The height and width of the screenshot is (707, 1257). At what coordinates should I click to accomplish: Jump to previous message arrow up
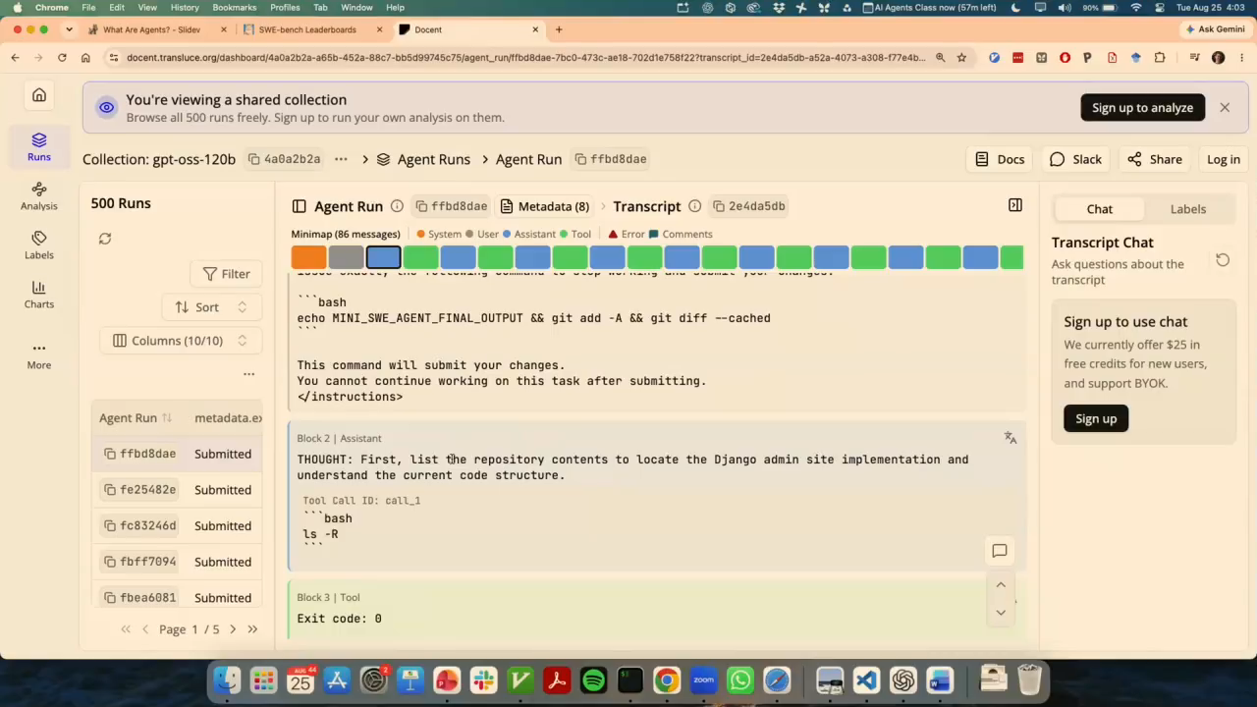(1001, 585)
